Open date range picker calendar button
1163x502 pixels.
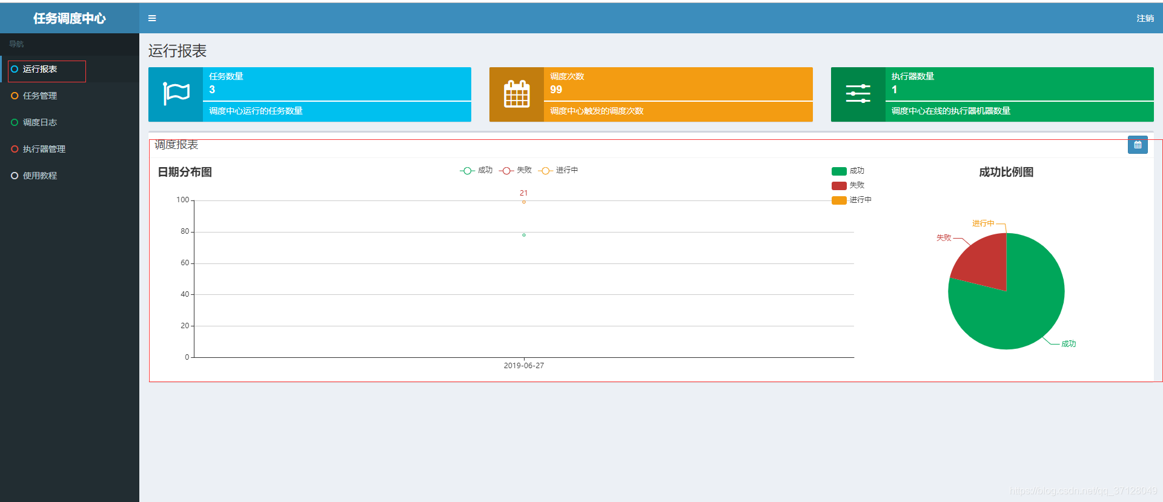[x=1138, y=145]
